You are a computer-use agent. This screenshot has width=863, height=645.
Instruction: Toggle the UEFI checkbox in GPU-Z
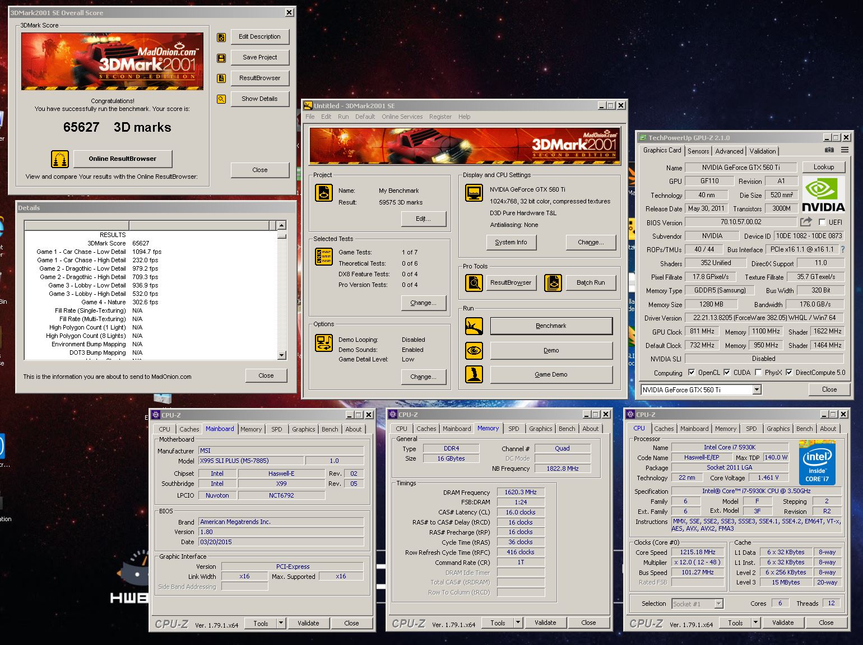coord(822,222)
